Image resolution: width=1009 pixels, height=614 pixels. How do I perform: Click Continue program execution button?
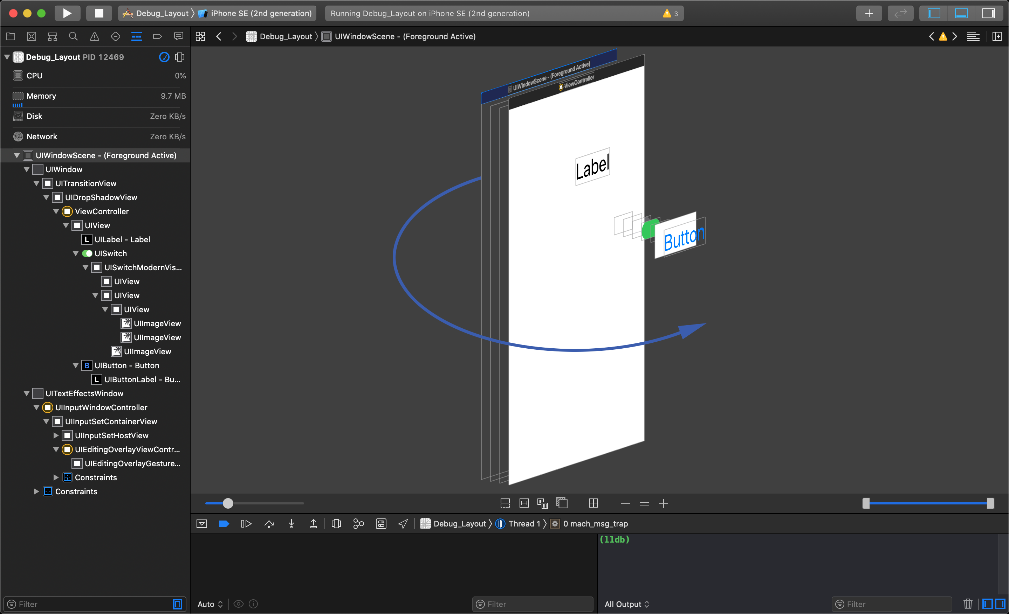(246, 524)
